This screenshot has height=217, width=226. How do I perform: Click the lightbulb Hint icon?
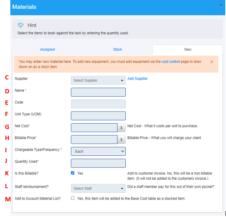pyautogui.click(x=21, y=25)
